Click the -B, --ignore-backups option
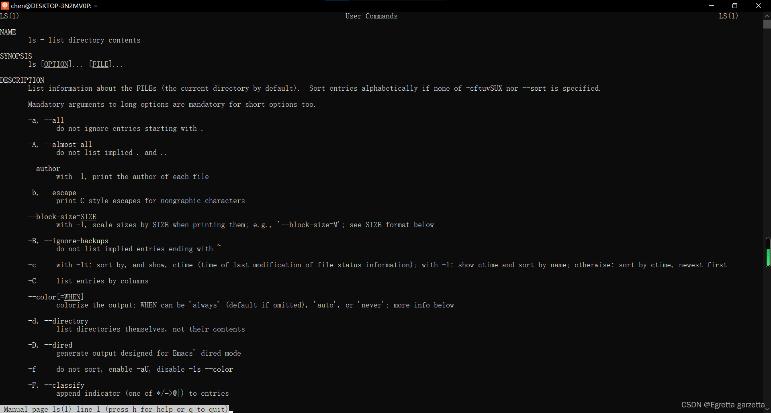 point(68,241)
